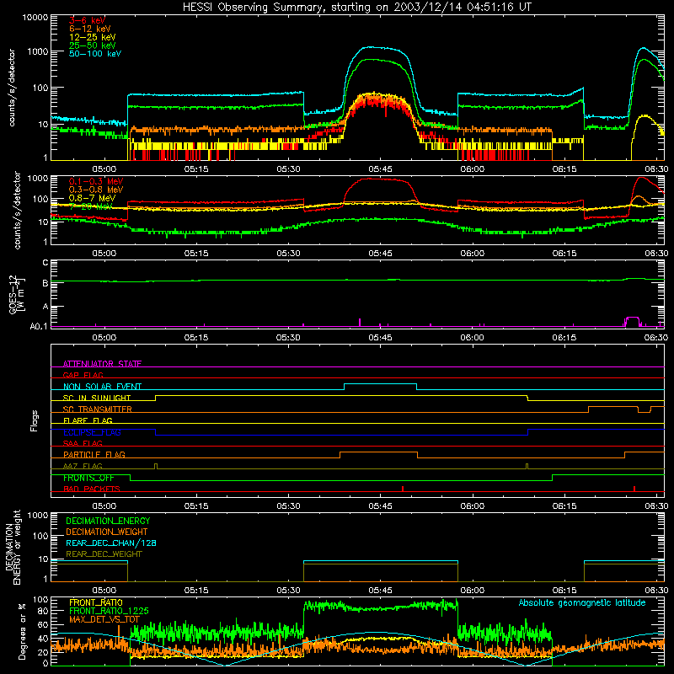Screen dimensions: 674x674
Task: Click the HESSI Observing Summary title text
Action: 357,8
